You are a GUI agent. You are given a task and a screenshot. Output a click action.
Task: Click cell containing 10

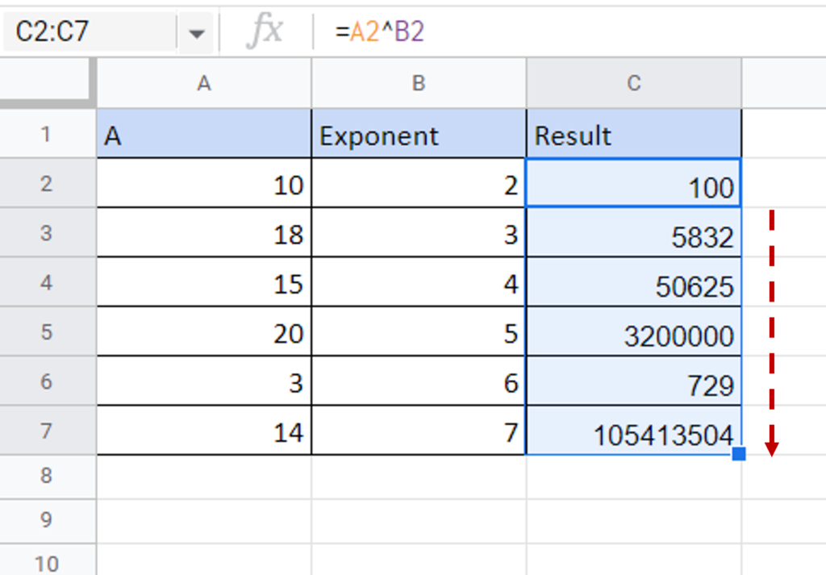point(204,183)
